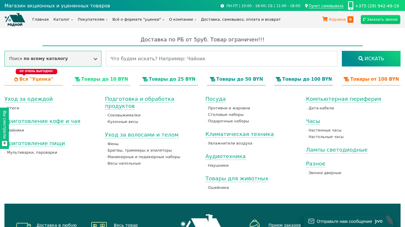Viewport: 405px width, 227px height.
Task: Open the Увлажнители воздуха category link
Action: click(x=230, y=143)
